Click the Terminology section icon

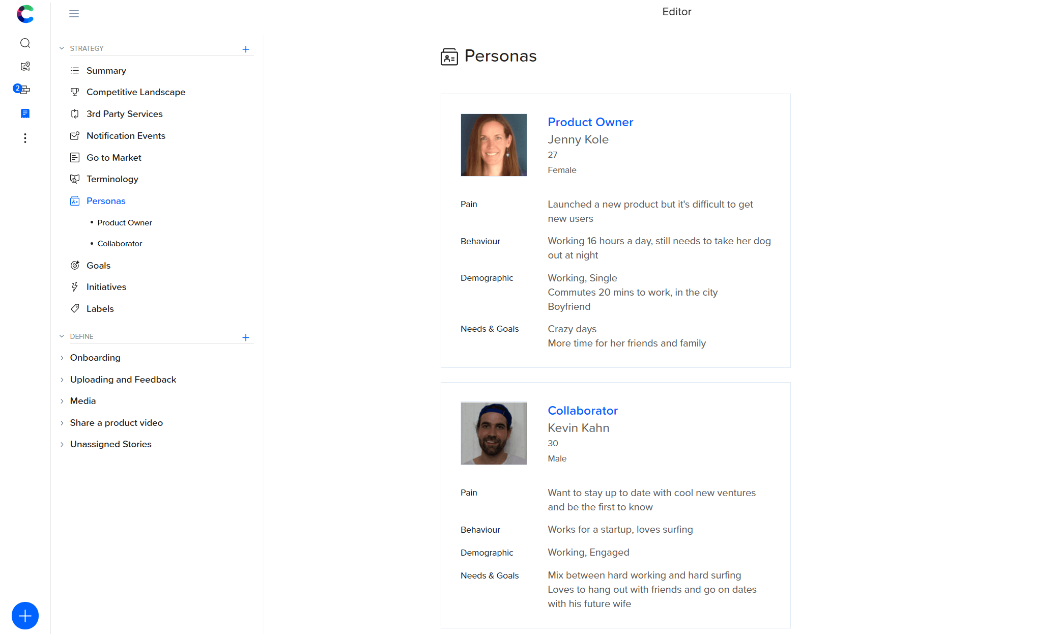tap(75, 180)
